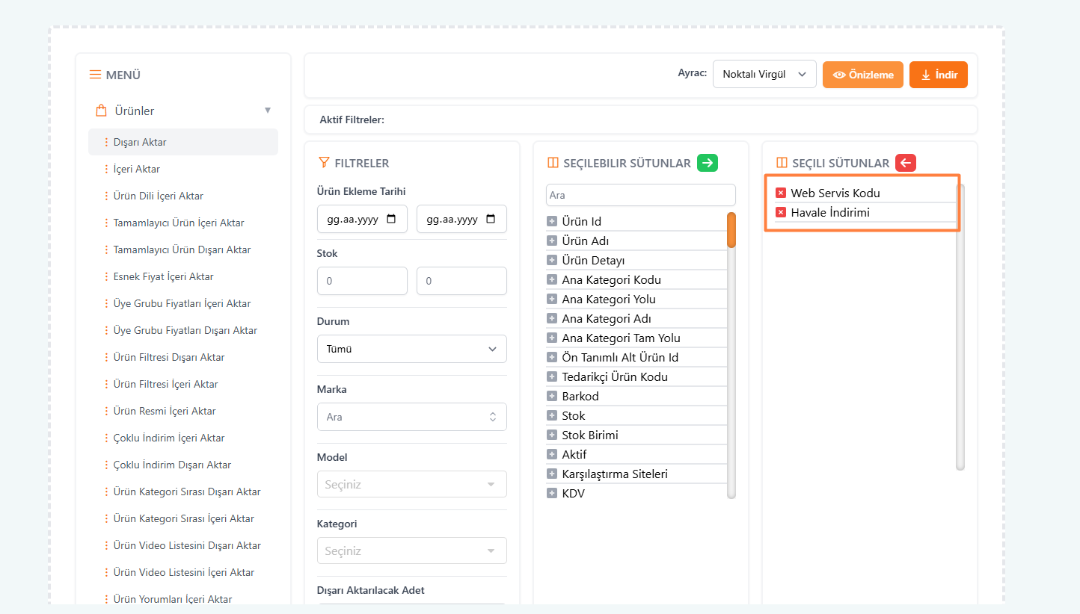
Task: Click the Önizleme preview button
Action: pyautogui.click(x=862, y=75)
